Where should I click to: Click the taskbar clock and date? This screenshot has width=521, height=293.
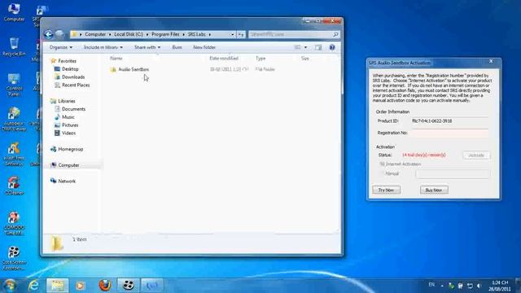499,286
